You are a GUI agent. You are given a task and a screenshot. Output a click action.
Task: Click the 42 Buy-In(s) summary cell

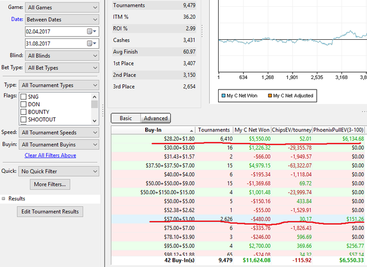pyautogui.click(x=179, y=260)
